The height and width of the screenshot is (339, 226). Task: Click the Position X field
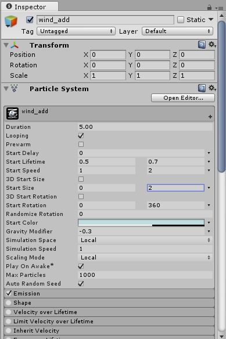108,55
